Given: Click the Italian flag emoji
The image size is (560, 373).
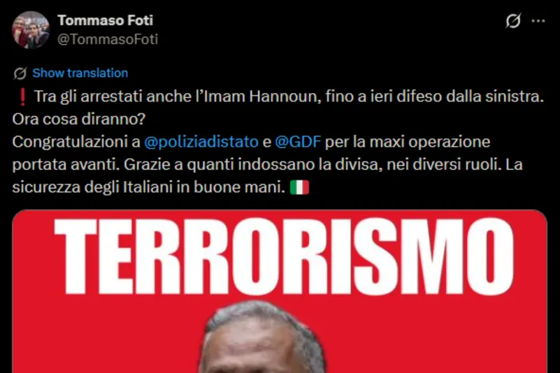Looking at the screenshot, I should [299, 187].
